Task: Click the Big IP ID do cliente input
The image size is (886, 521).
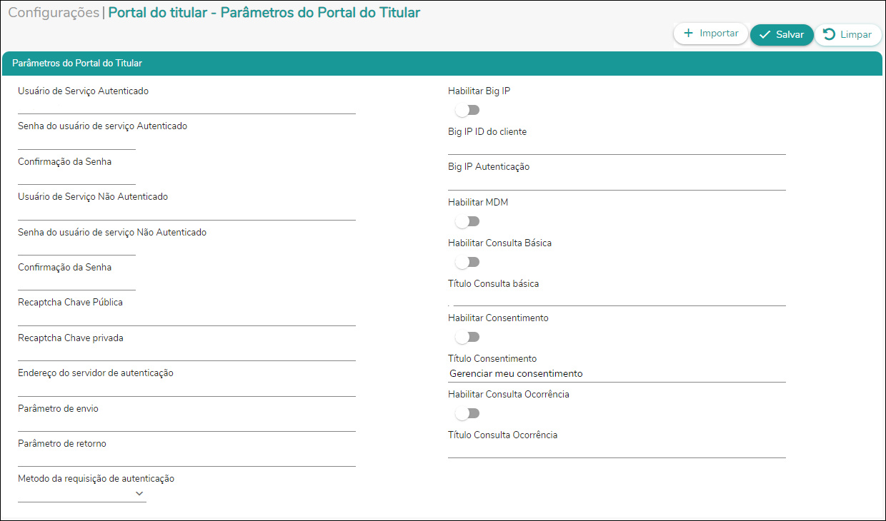Action: (x=617, y=146)
